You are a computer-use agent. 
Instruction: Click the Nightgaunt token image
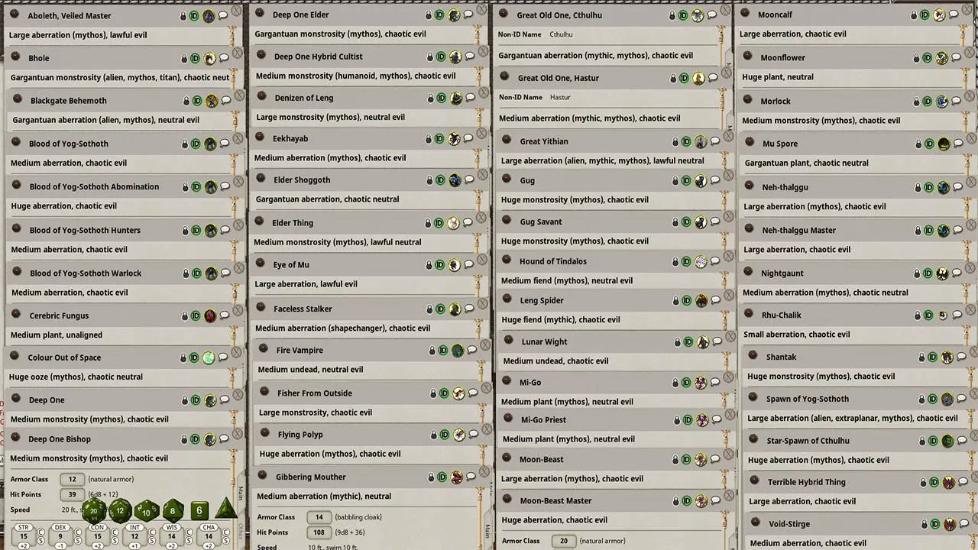[x=943, y=273]
